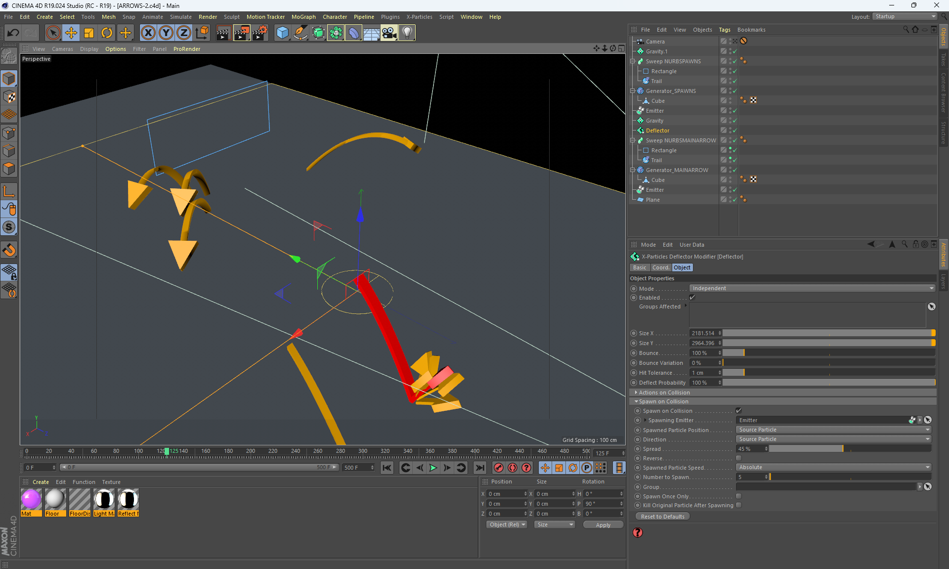Screen dimensions: 949x569
Task: Toggle X-axis lock button
Action: [148, 33]
